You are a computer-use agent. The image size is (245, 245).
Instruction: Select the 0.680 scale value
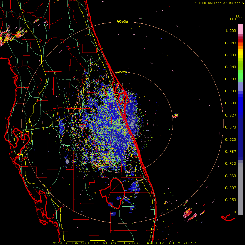click(x=231, y=103)
